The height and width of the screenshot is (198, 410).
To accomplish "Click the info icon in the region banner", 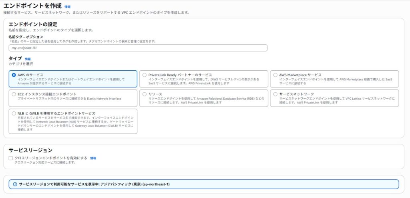I will [15, 184].
